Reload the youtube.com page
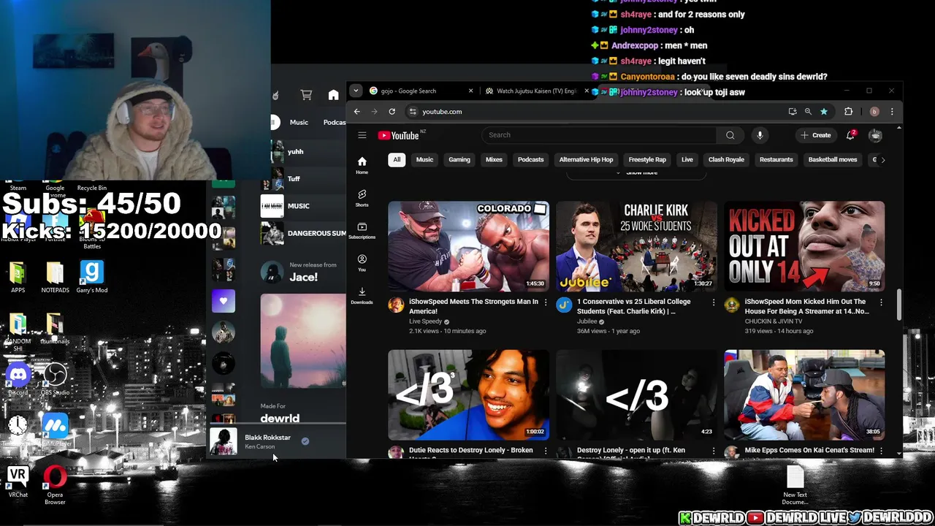 [x=392, y=112]
